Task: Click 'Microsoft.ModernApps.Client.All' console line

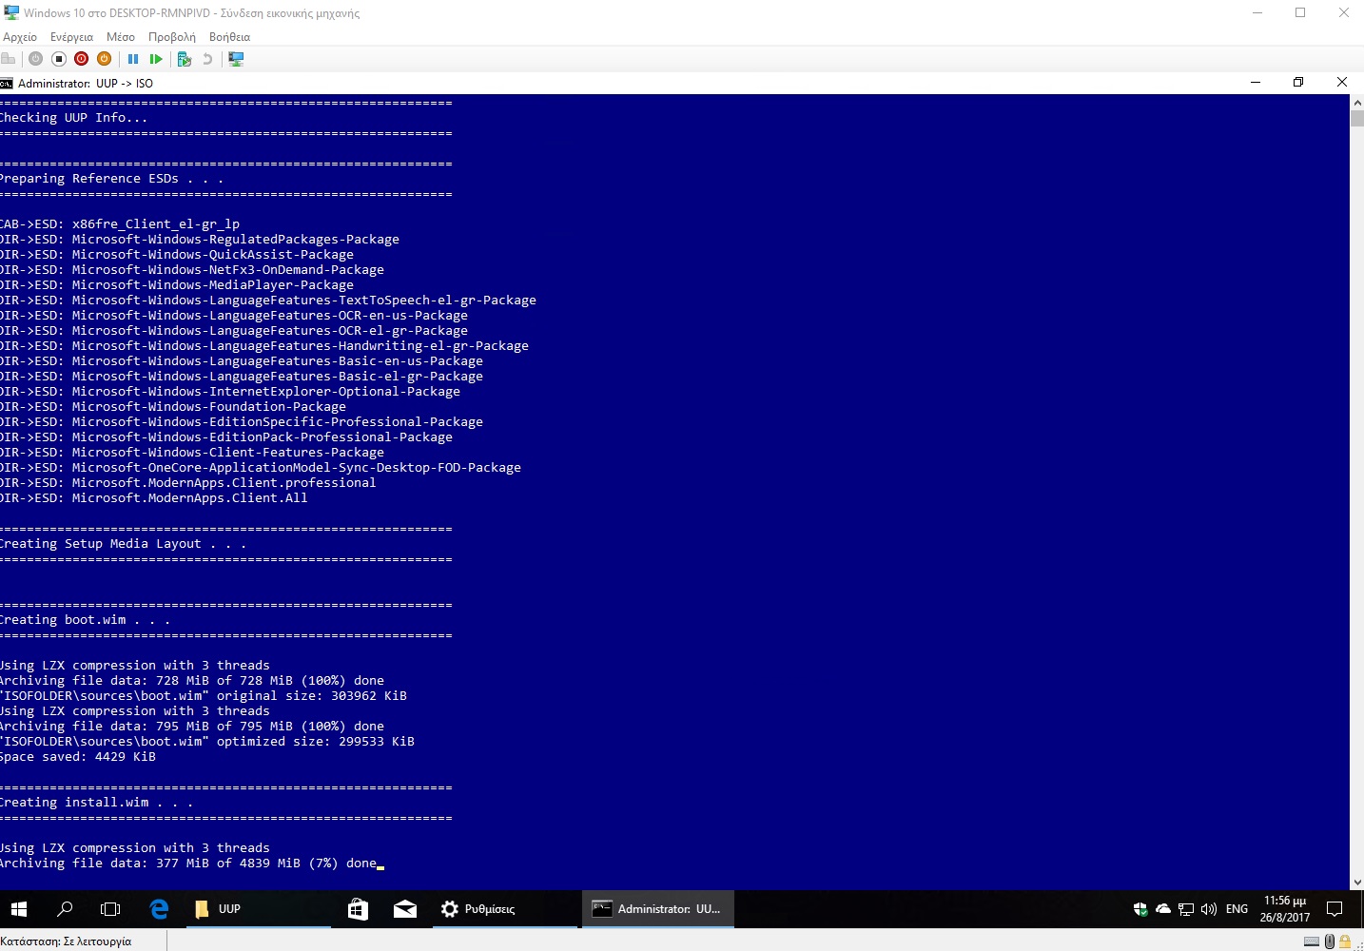Action: [x=154, y=498]
